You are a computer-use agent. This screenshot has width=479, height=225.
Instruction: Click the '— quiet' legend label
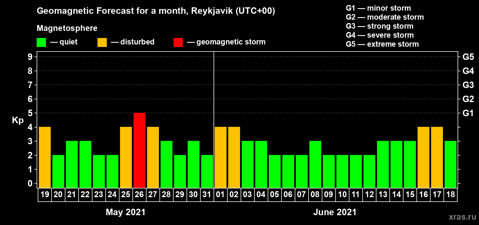(64, 42)
